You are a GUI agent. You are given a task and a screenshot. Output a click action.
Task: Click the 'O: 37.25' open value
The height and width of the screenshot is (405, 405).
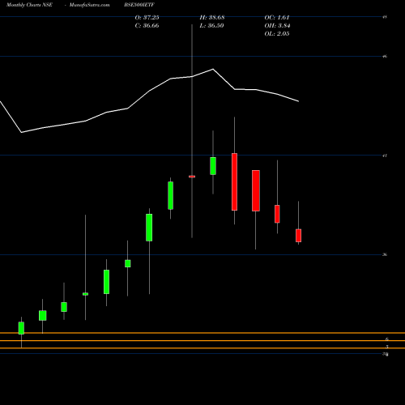147,18
